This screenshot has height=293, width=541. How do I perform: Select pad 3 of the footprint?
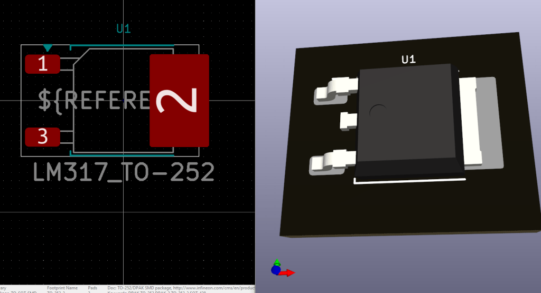(x=42, y=136)
